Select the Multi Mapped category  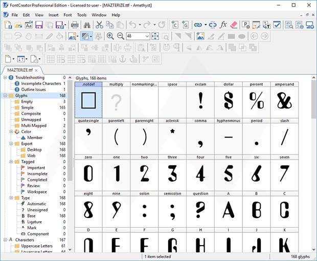(x=34, y=126)
